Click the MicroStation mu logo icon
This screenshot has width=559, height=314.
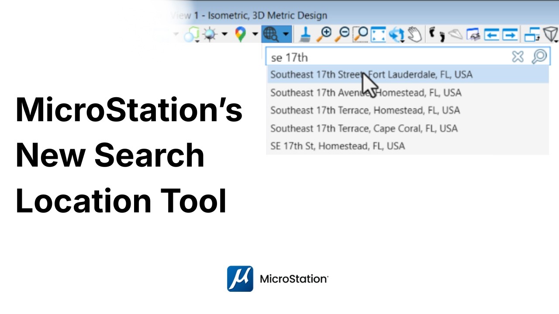pos(240,279)
